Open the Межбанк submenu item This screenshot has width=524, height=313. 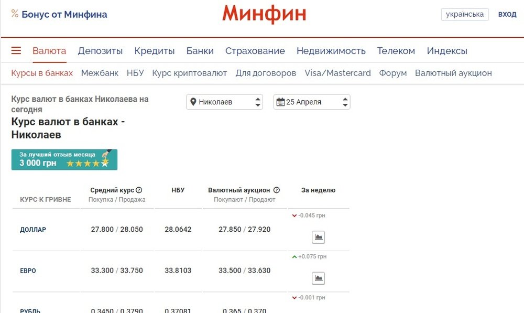coord(100,73)
